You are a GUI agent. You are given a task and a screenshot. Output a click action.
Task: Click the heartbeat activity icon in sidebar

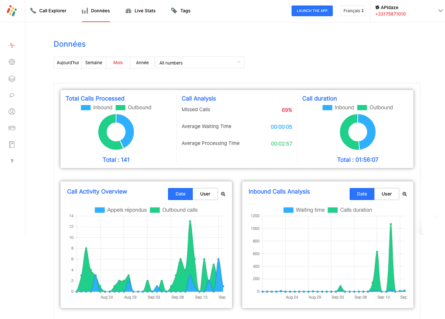coord(12,45)
